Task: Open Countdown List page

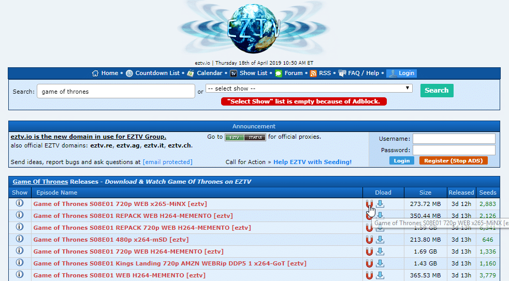Action: (x=157, y=73)
